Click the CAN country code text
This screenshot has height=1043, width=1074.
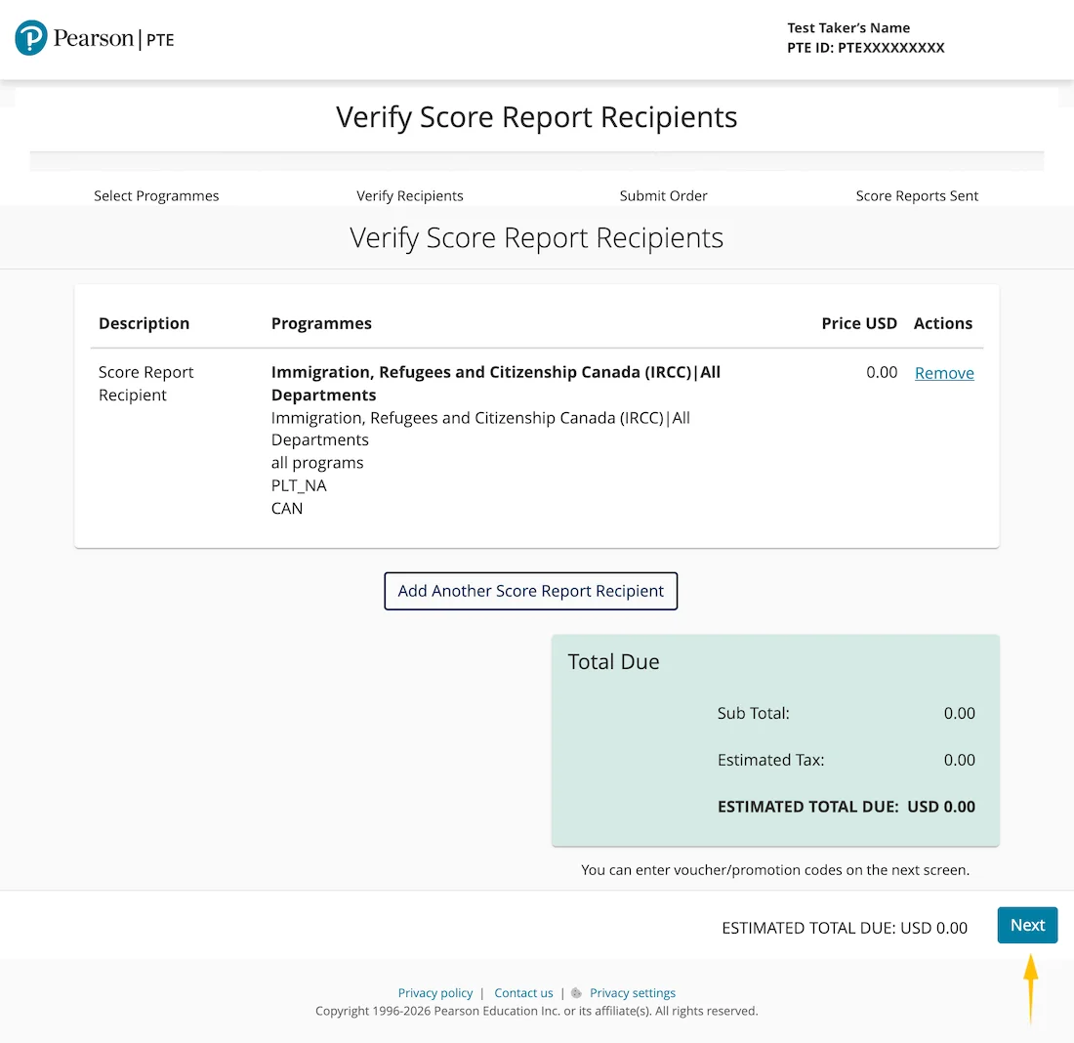coord(287,509)
